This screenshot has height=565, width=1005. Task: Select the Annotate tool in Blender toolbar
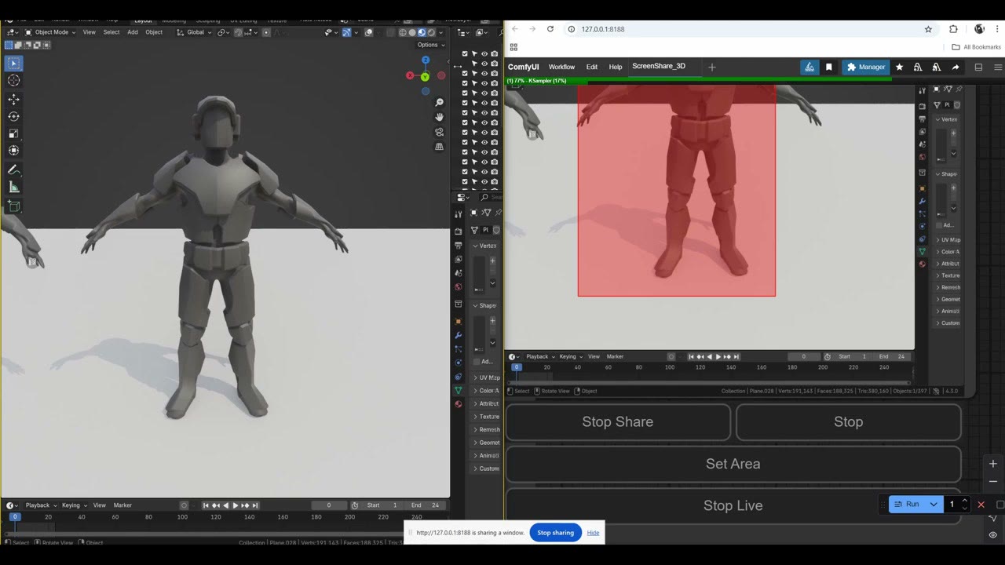[x=14, y=169]
